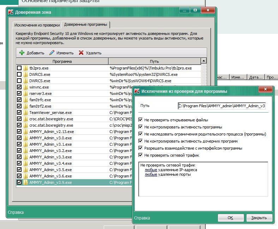
Task: Click folder icon beside tb2pro.exe
Action: click(x=25, y=68)
